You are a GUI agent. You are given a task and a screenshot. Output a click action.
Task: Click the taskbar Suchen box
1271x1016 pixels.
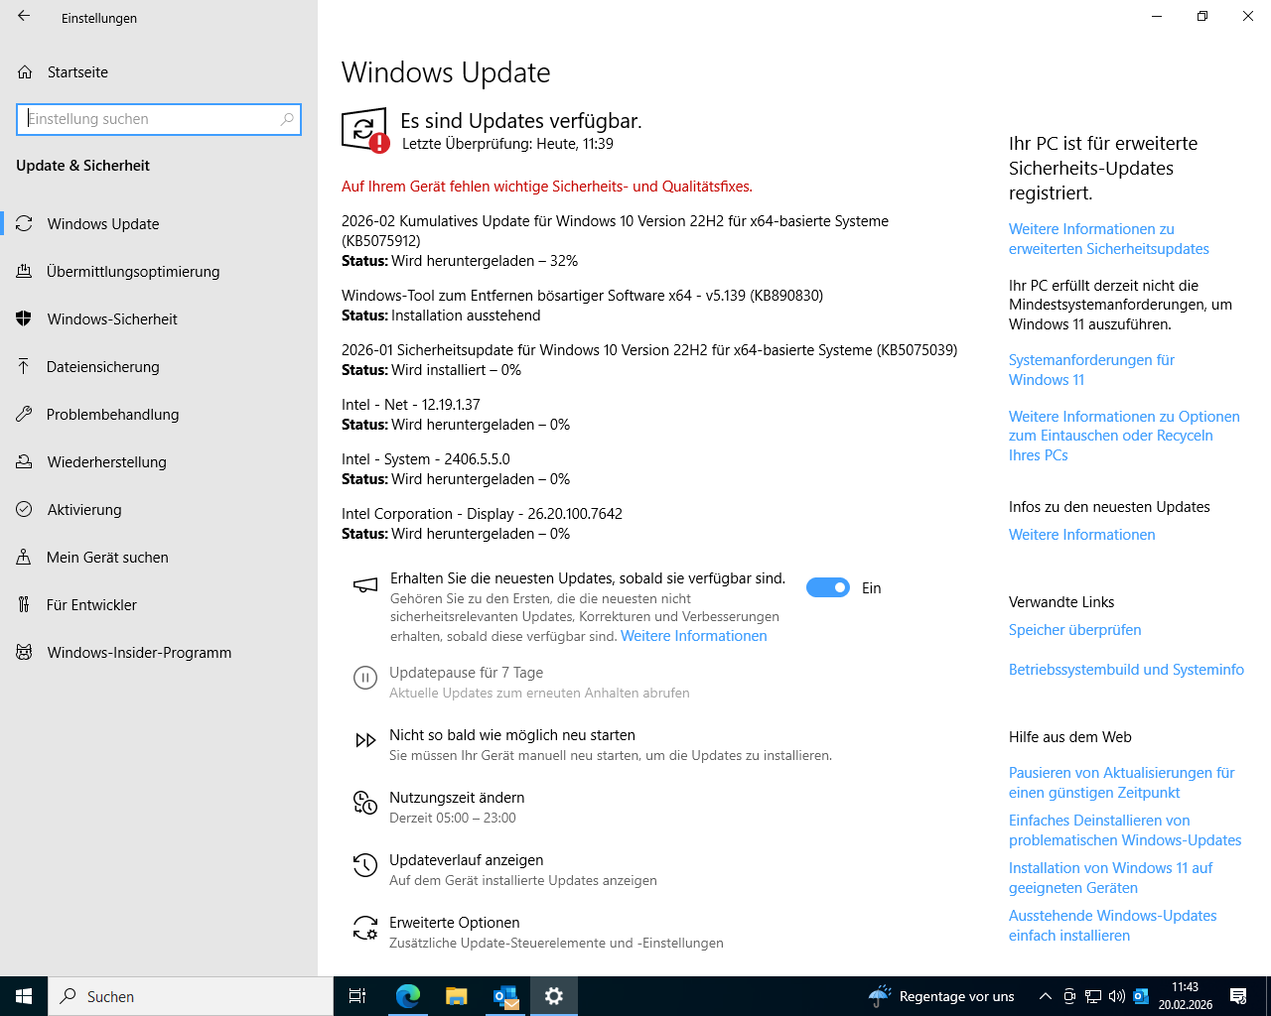coord(191,996)
